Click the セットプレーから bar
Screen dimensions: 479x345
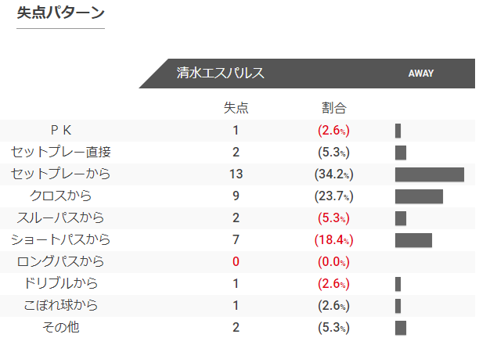(430, 174)
